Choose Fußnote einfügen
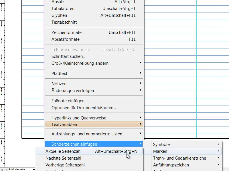The image size is (229, 171). click(x=94, y=101)
